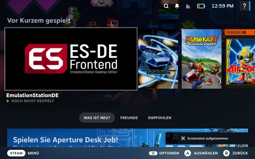
Task: Select the WAS IST NEU? tab
Action: pyautogui.click(x=97, y=118)
